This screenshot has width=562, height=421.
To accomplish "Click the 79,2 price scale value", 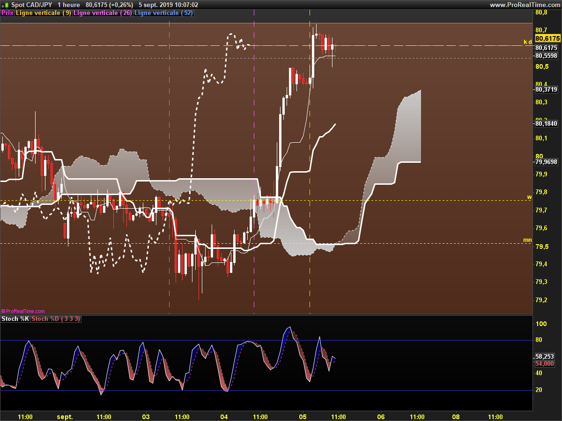I will [x=542, y=300].
